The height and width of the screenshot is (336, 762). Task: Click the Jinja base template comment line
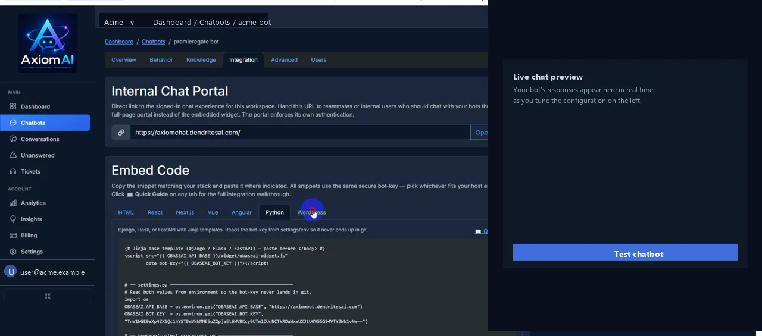[x=224, y=249]
